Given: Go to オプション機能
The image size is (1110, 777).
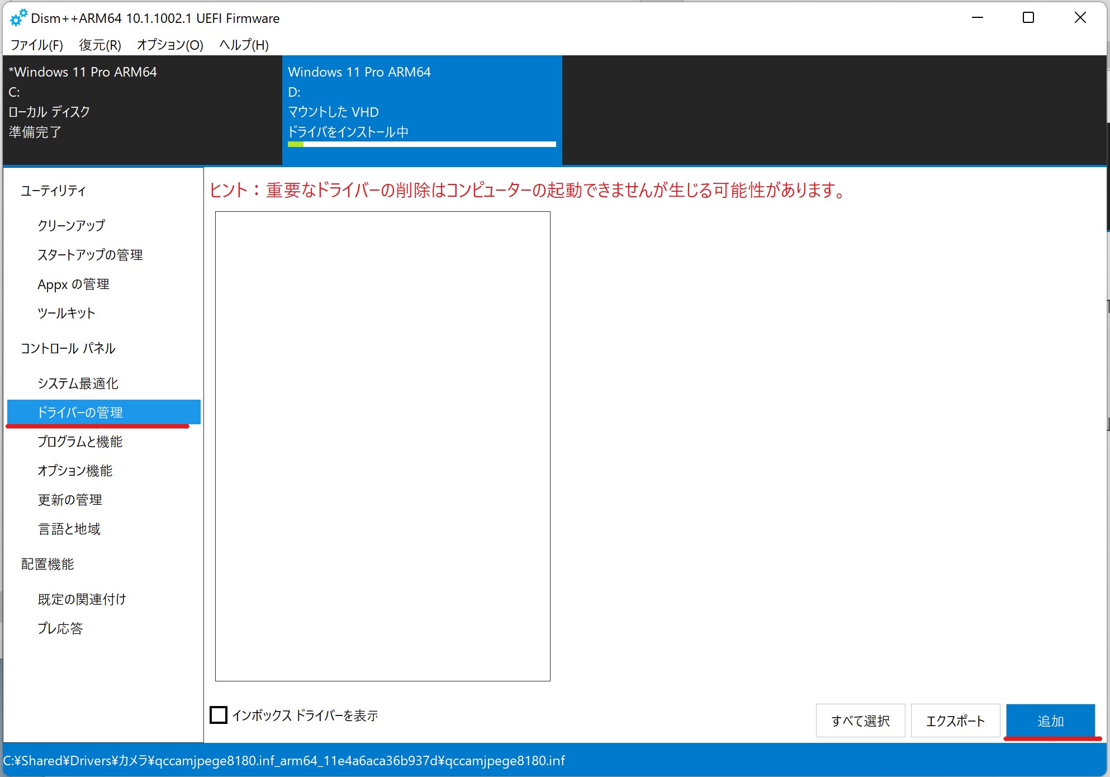Looking at the screenshot, I should click(x=75, y=471).
